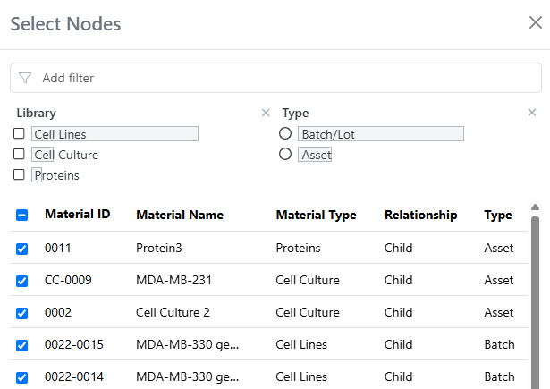
Task: Click the filter funnel icon
Action: point(25,78)
